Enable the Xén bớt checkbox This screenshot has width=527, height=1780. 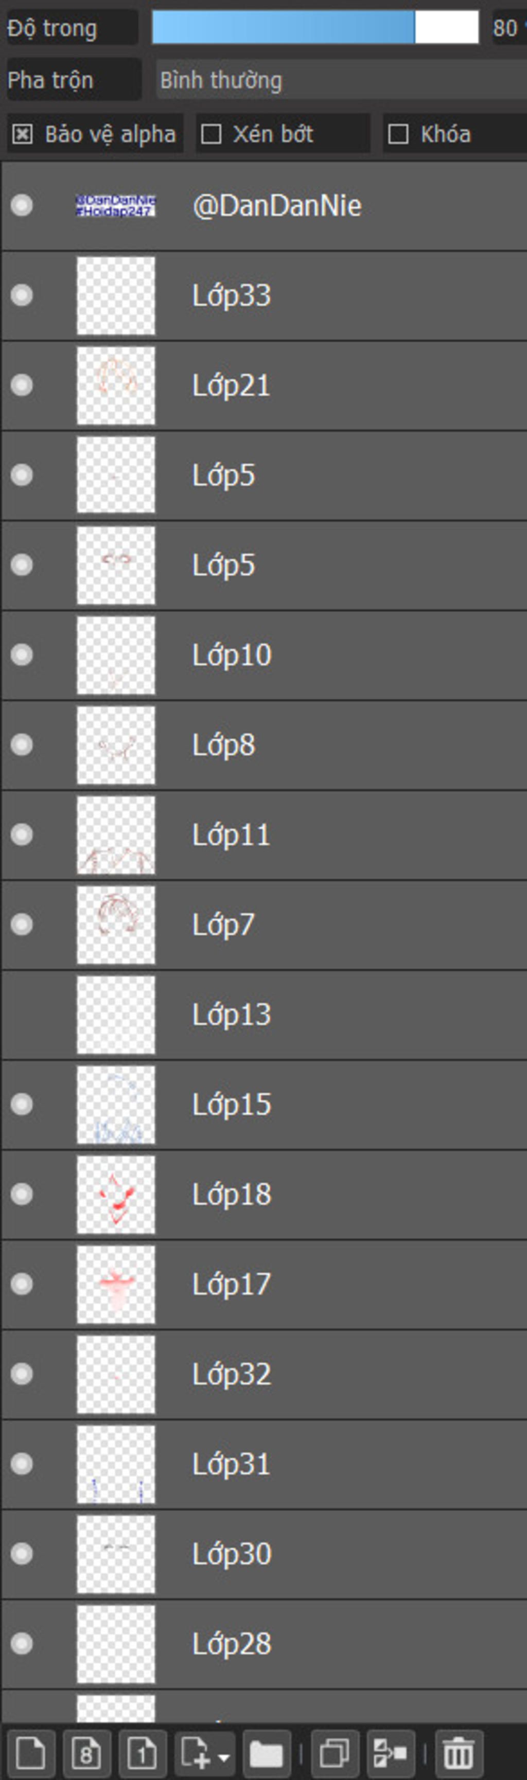pyautogui.click(x=211, y=134)
